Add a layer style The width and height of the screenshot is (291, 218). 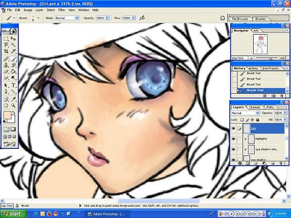point(240,163)
